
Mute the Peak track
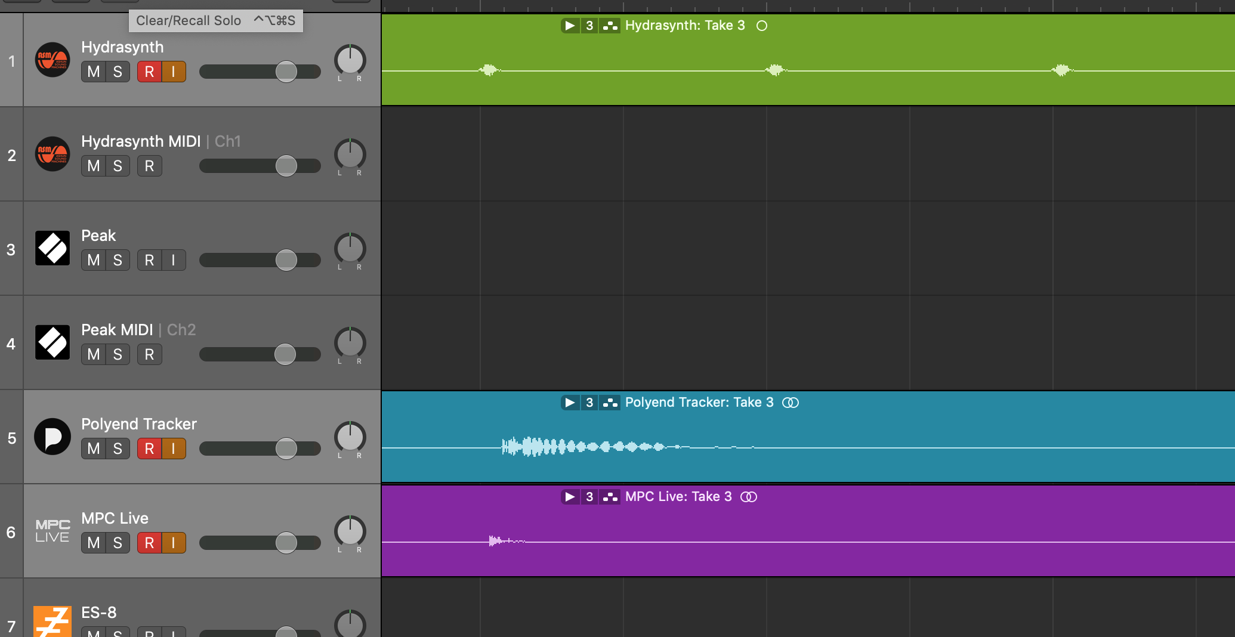[94, 260]
